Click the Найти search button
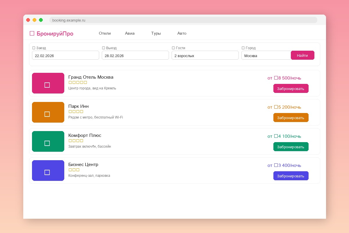349x233 pixels. coord(302,55)
